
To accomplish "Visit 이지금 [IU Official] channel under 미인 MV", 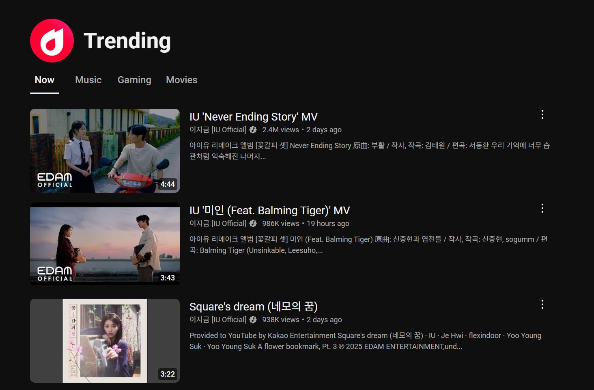I will point(218,224).
